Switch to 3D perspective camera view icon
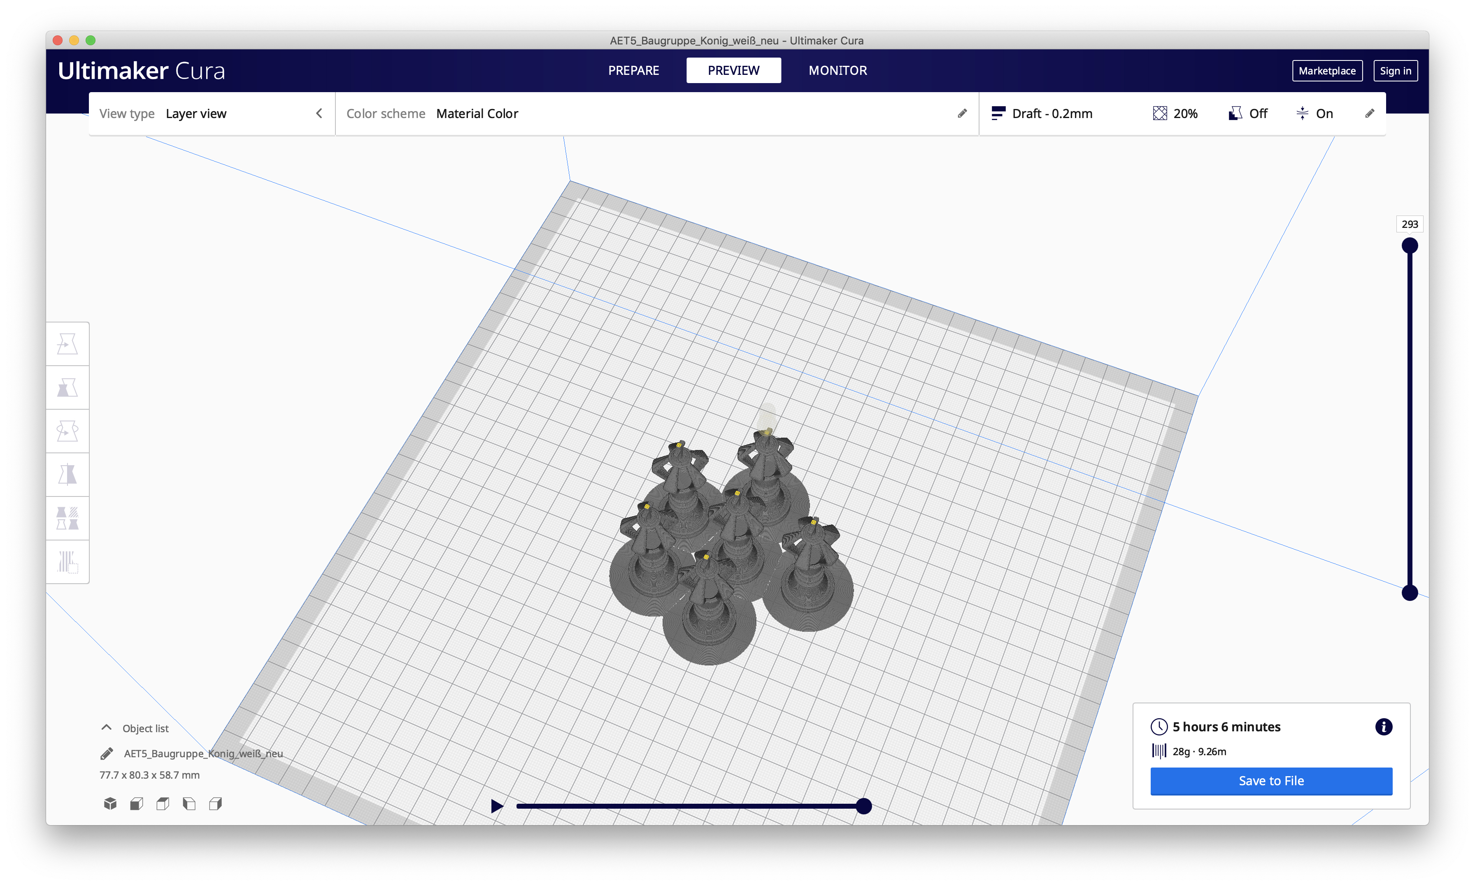 click(110, 804)
